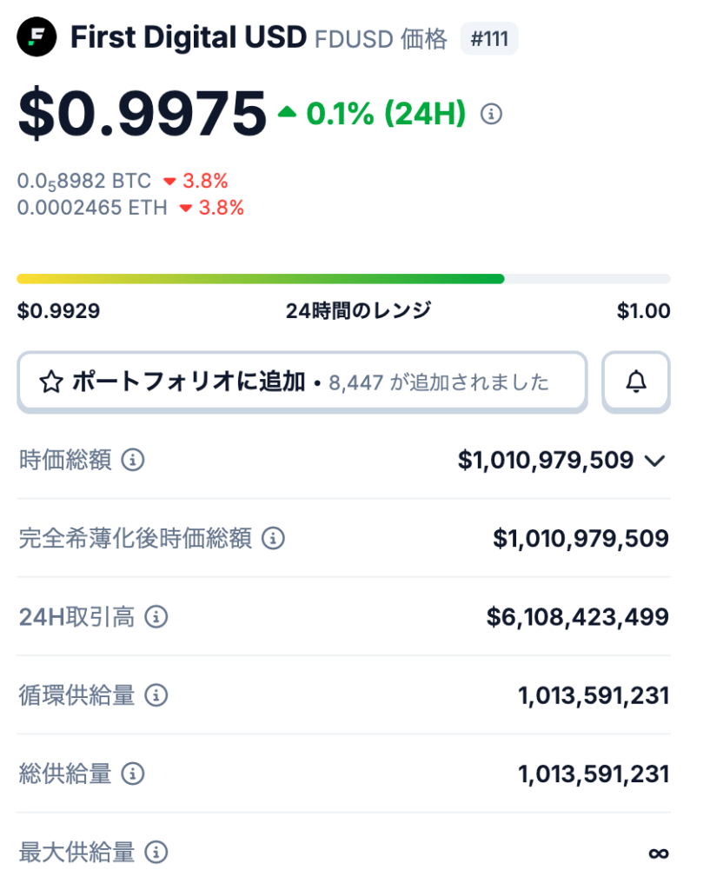This screenshot has height=890, width=710.
Task: Click info icon next to 24H取引高
Action: click(156, 617)
